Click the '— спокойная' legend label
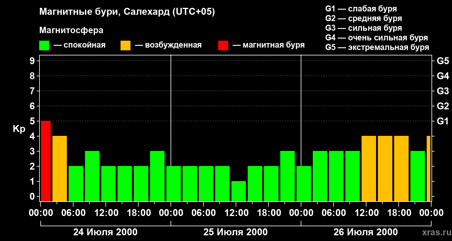Viewport: 452px width, 241px height. (x=79, y=45)
